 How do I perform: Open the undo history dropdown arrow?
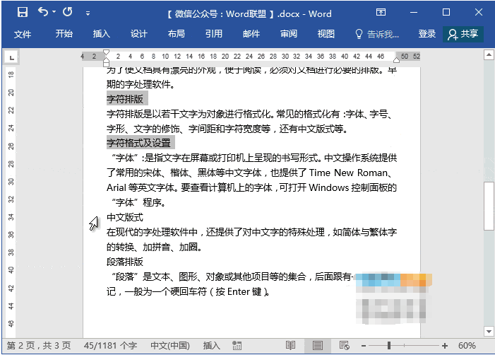pyautogui.click(x=54, y=13)
